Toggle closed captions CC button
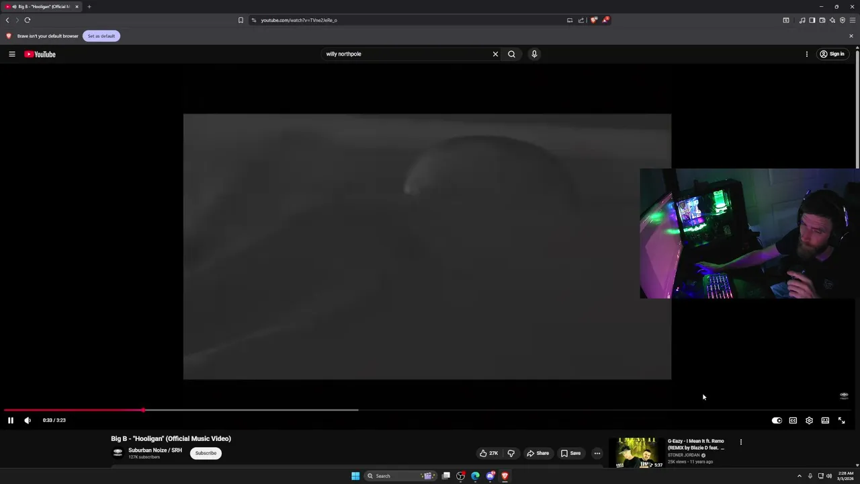Viewport: 860px width, 484px height. pyautogui.click(x=793, y=420)
